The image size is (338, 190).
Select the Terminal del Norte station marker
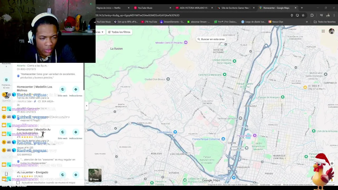[x=240, y=118]
